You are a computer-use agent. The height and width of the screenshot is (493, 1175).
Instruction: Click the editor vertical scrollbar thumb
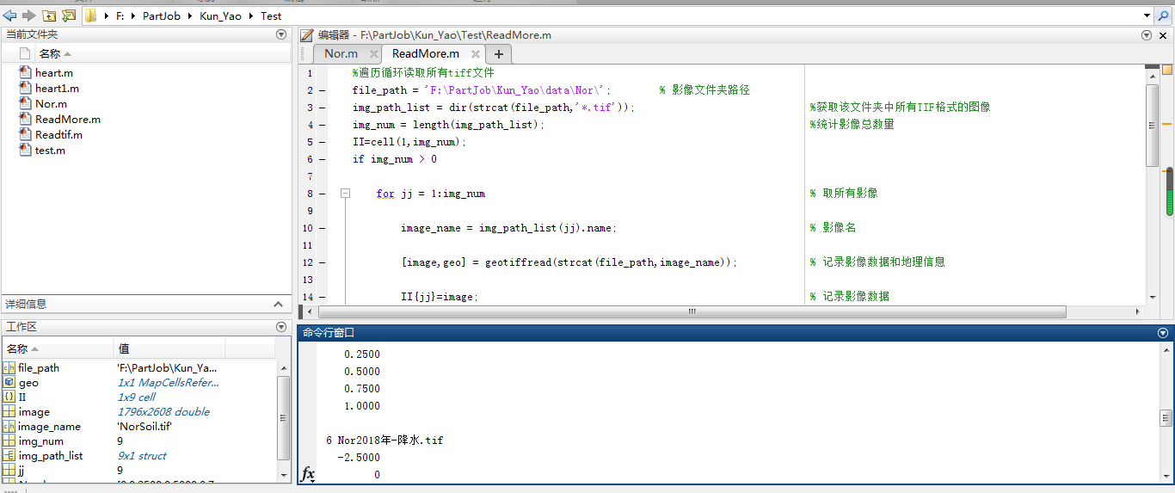pos(1153,125)
